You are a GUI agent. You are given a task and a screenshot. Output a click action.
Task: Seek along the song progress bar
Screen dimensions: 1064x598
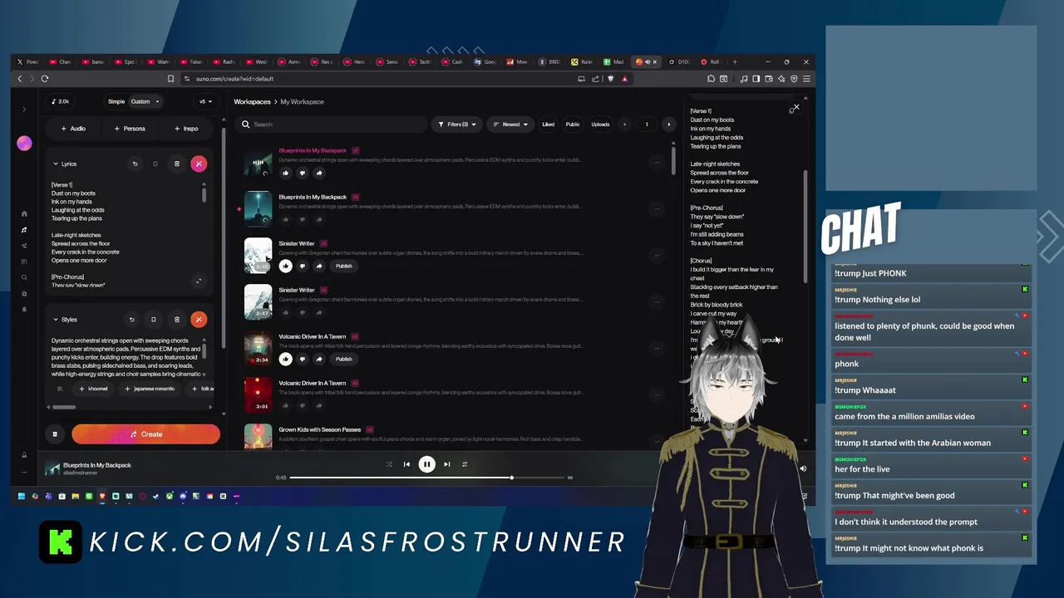click(426, 478)
